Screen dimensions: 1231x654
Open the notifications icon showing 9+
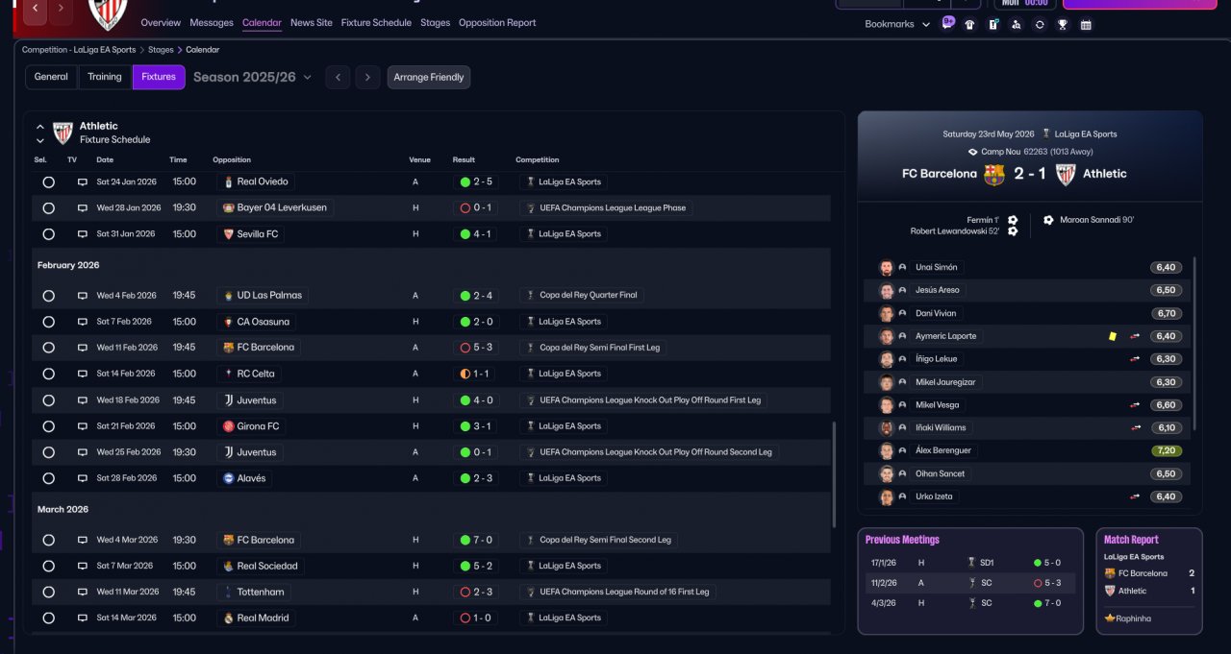[948, 24]
